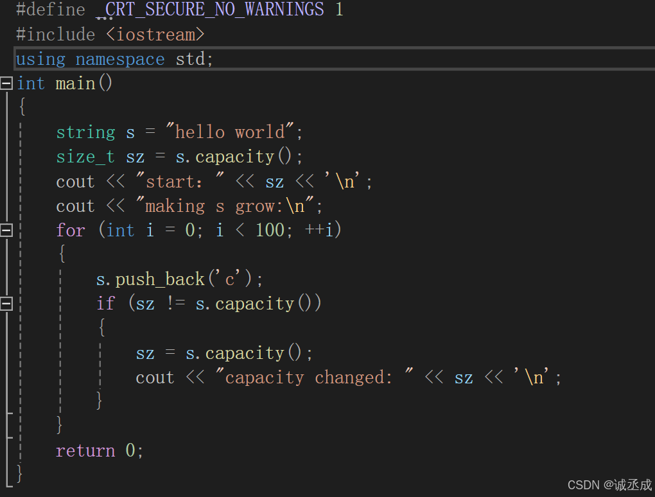Image resolution: width=655 pixels, height=497 pixels.
Task: Click the number 100 in the for loop
Action: click(x=270, y=230)
